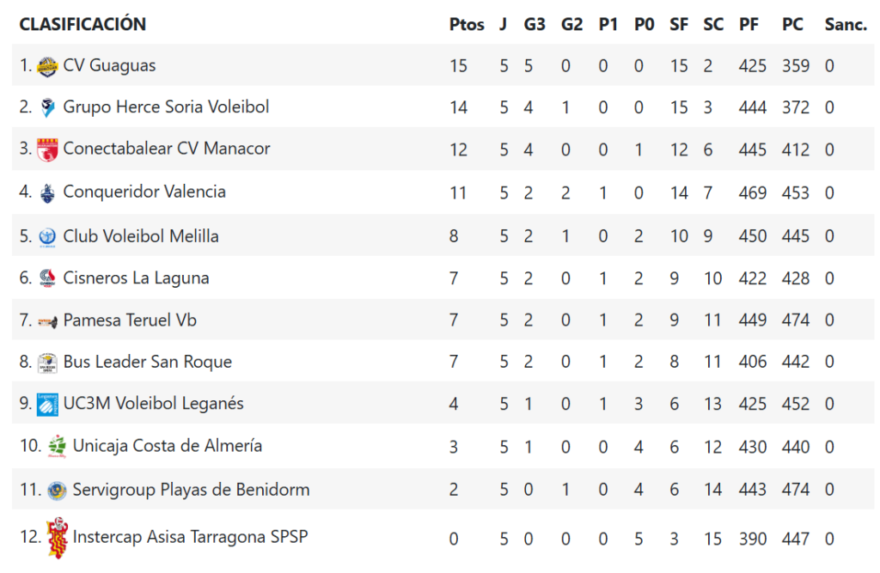Open the Grupo Herce Soria Voleibol link
This screenshot has height=573, width=880.
(x=166, y=107)
